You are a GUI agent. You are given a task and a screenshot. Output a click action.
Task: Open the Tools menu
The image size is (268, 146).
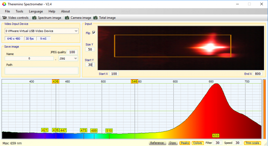pyautogui.click(x=19, y=11)
